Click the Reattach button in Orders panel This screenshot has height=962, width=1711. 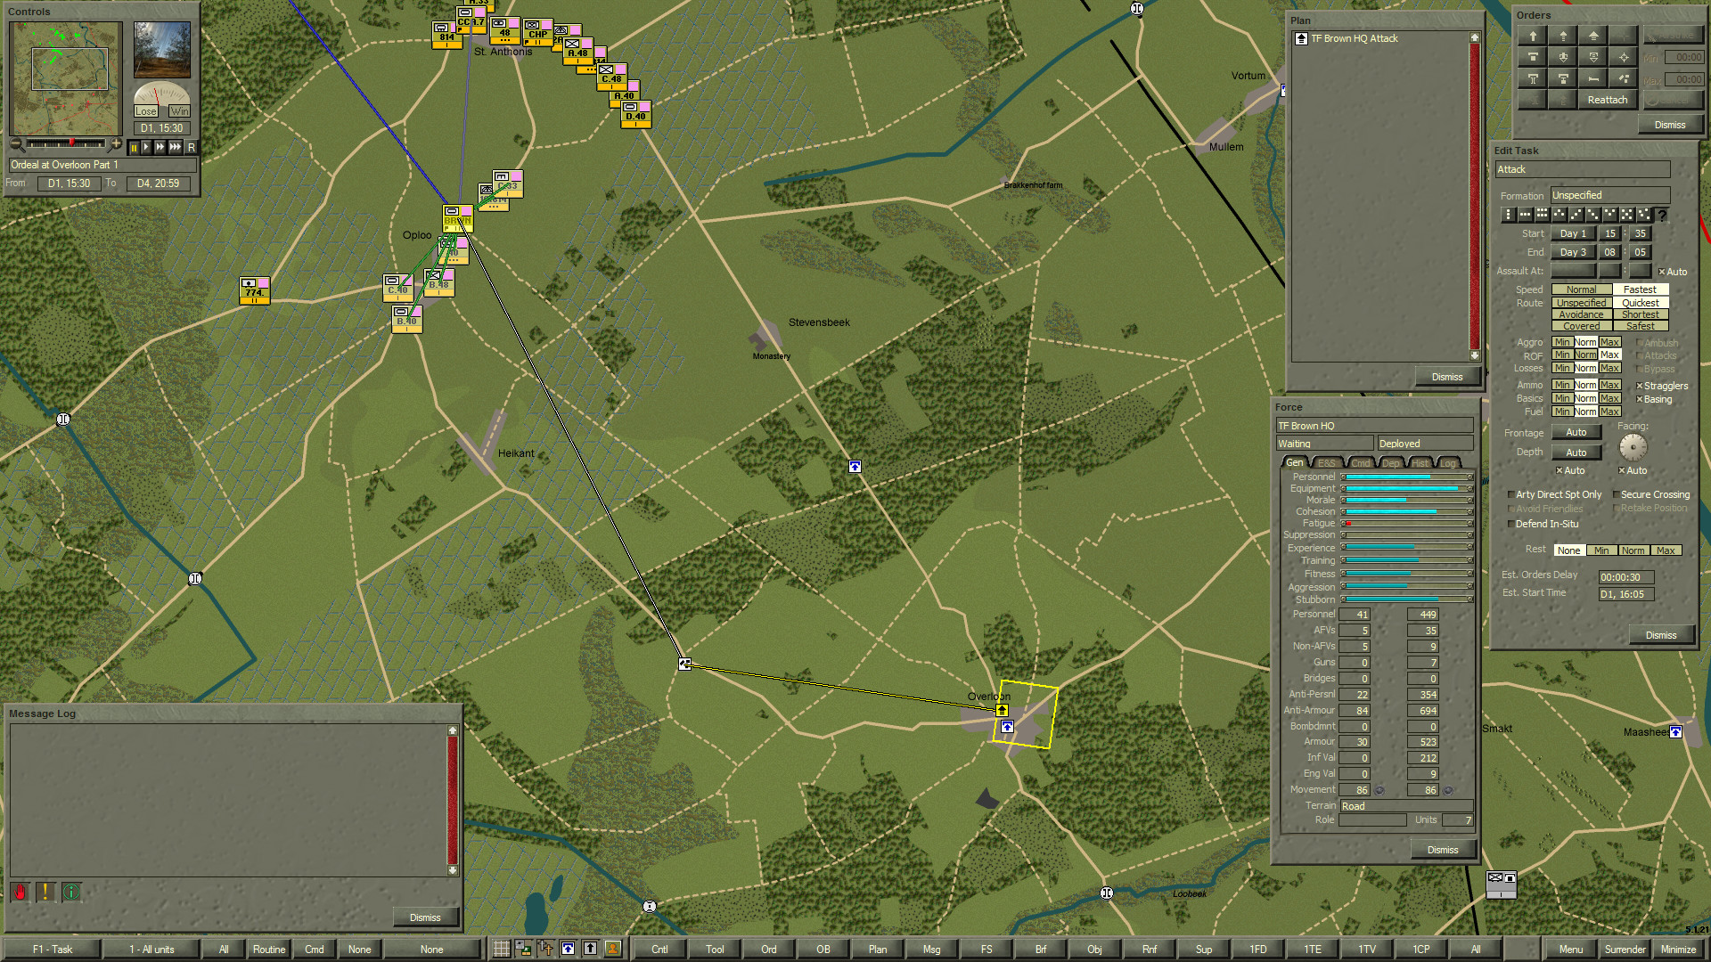click(x=1607, y=99)
